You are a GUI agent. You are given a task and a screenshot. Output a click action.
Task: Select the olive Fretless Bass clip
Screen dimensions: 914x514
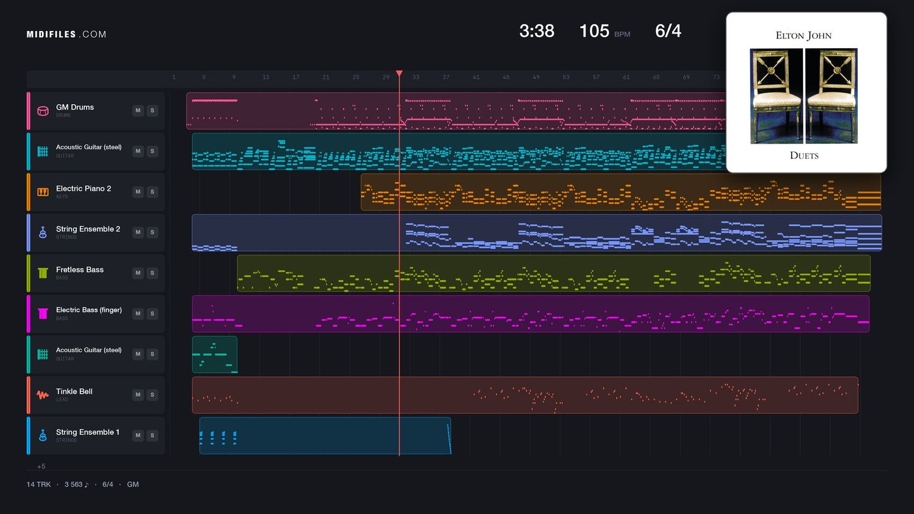click(554, 273)
